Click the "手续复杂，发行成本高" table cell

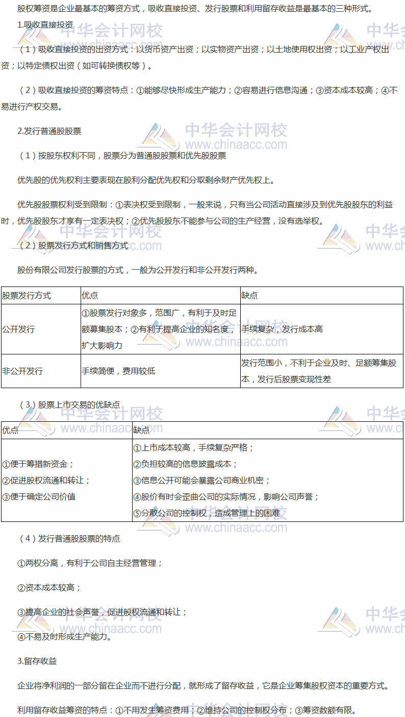point(282,329)
